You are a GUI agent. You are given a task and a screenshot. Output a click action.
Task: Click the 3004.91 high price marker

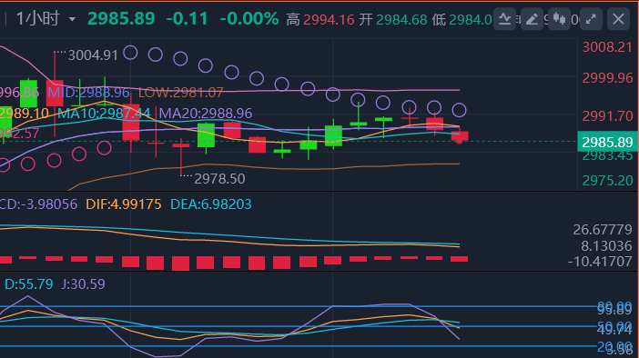(93, 55)
